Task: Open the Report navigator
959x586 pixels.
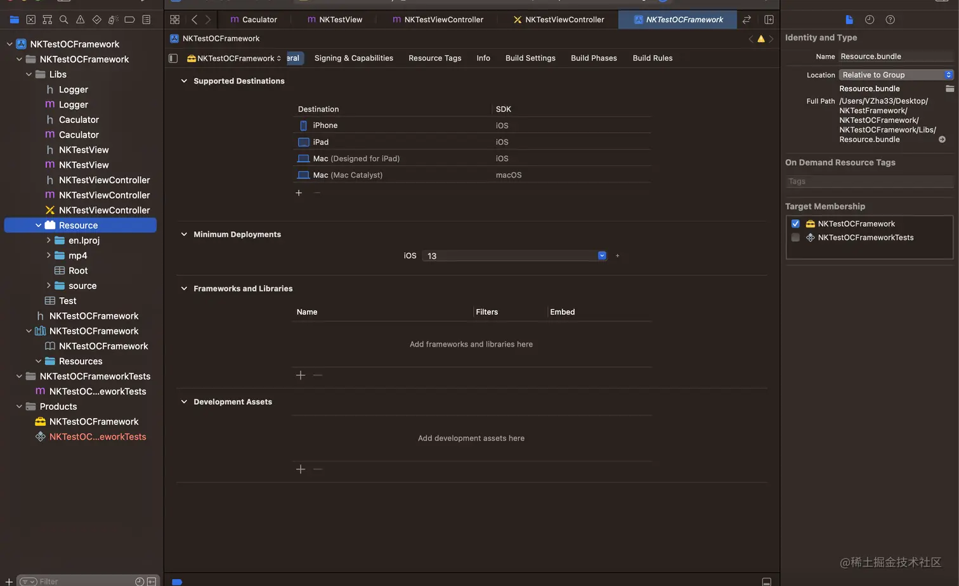Action: point(146,20)
